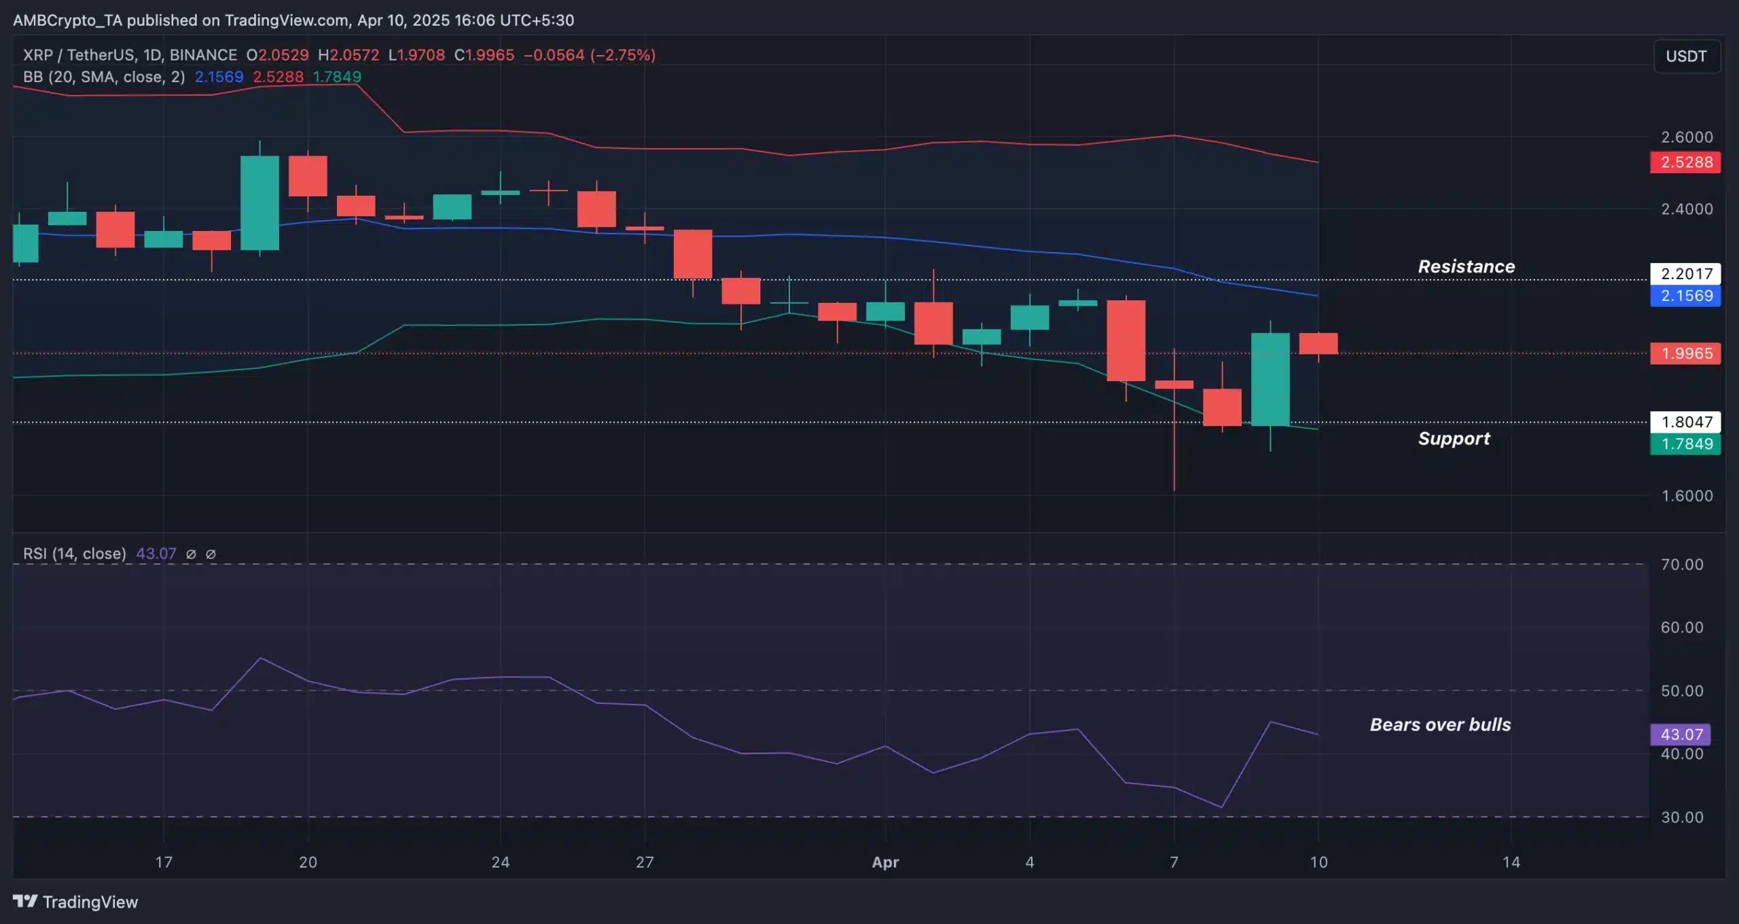Click second empty-value symbol in RSI legend

211,554
